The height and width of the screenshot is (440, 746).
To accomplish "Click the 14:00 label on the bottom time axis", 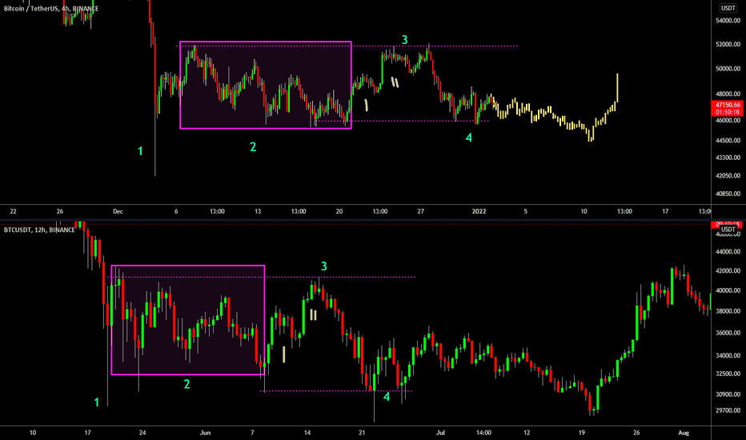I will pyautogui.click(x=483, y=433).
